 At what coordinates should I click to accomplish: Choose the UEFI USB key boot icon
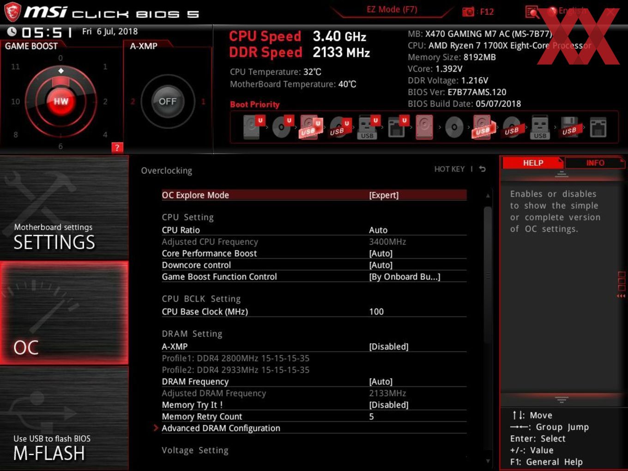(368, 127)
